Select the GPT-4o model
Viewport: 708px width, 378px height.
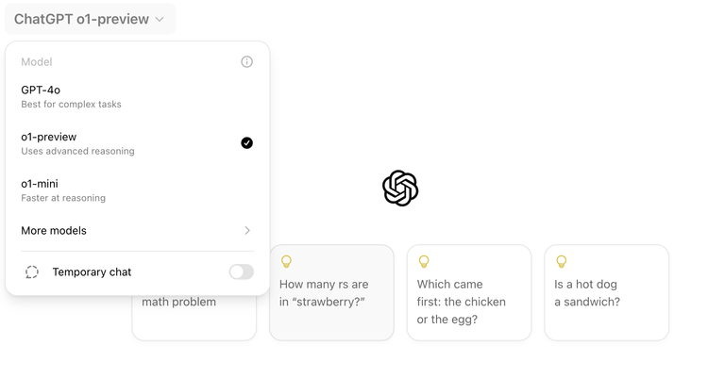[x=137, y=96]
